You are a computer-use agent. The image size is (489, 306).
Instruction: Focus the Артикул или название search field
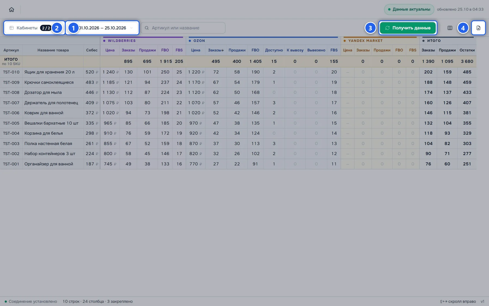click(183, 28)
